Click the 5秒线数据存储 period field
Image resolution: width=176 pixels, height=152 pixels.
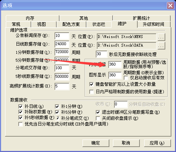[62, 77]
